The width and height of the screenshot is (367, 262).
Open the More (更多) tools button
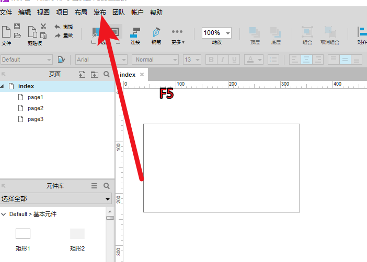tap(177, 34)
